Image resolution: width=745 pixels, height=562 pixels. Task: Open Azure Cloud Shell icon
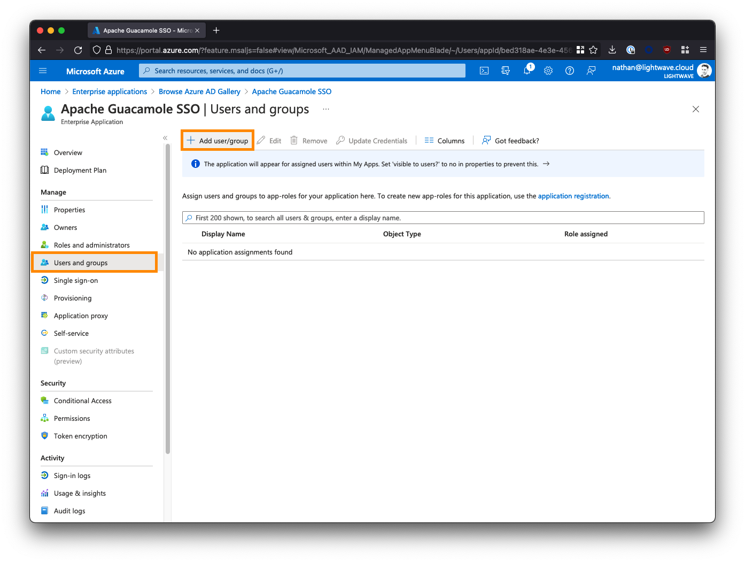click(x=484, y=71)
